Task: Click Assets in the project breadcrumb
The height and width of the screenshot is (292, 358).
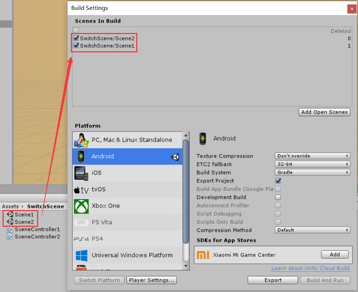Action: (10, 206)
